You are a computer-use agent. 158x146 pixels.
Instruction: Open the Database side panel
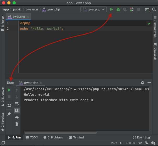pyautogui.click(x=155, y=51)
